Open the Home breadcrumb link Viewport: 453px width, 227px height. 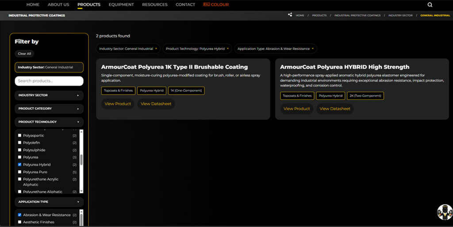pos(300,15)
